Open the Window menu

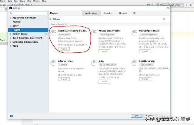[36, 1]
